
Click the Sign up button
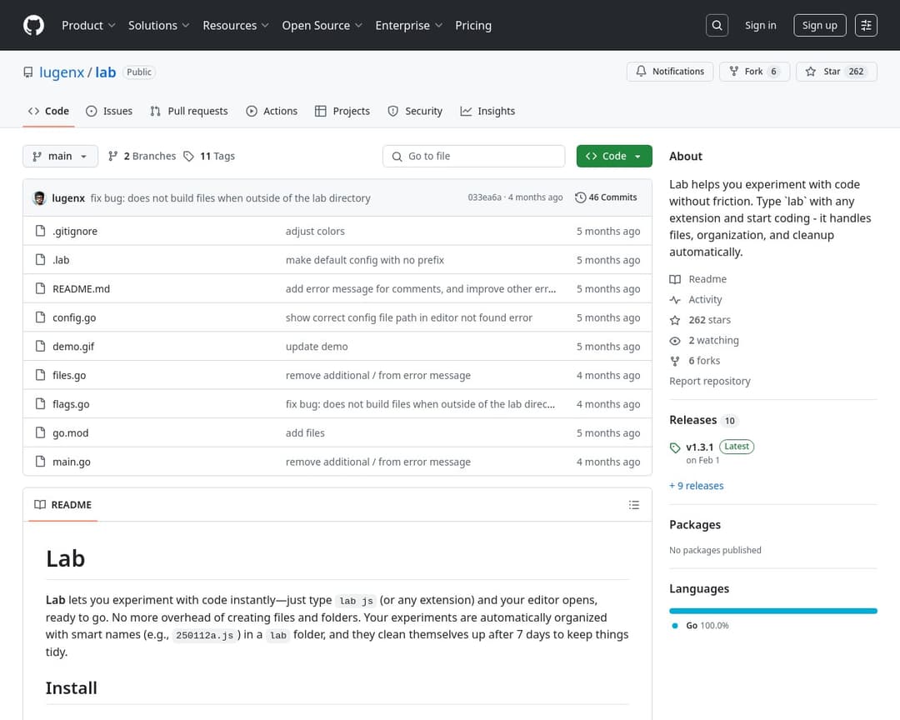click(820, 25)
